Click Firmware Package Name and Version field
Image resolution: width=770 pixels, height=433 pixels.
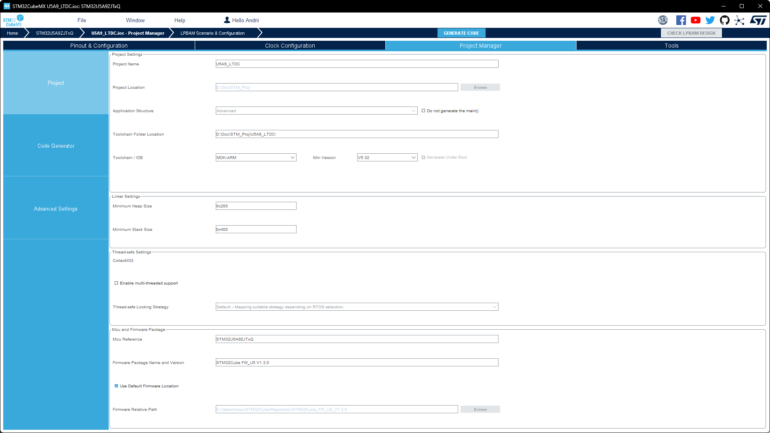[357, 362]
